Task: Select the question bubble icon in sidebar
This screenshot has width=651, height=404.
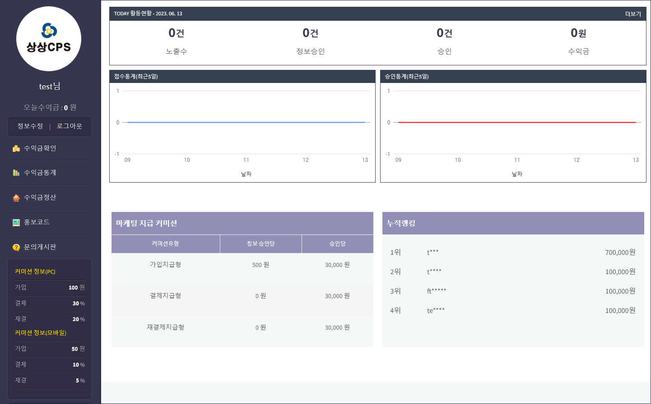Action: pyautogui.click(x=16, y=247)
